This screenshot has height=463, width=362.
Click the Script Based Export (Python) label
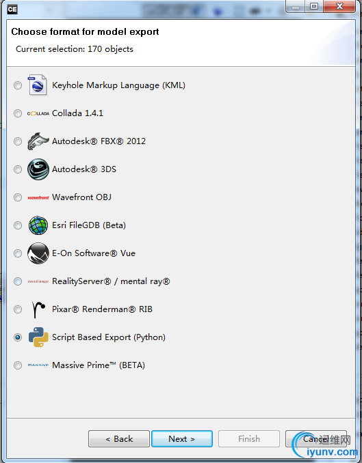(x=109, y=337)
